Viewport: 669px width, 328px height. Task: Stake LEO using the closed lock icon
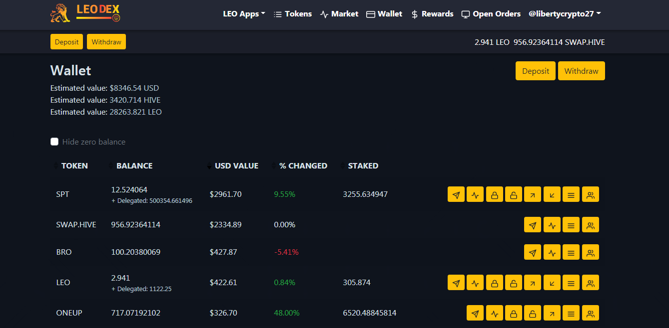[495, 283]
